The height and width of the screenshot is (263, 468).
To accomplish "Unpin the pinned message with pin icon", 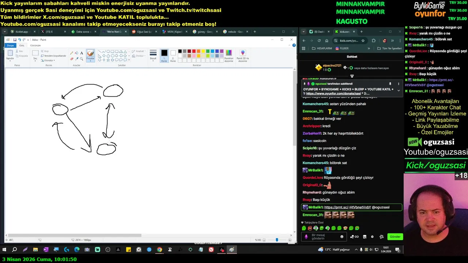I will 390,84.
